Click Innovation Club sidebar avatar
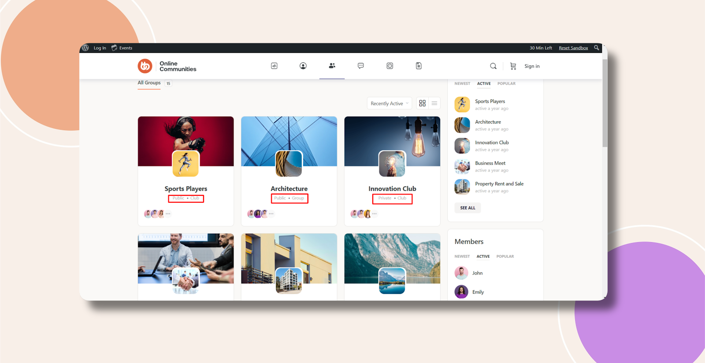 [x=462, y=146]
